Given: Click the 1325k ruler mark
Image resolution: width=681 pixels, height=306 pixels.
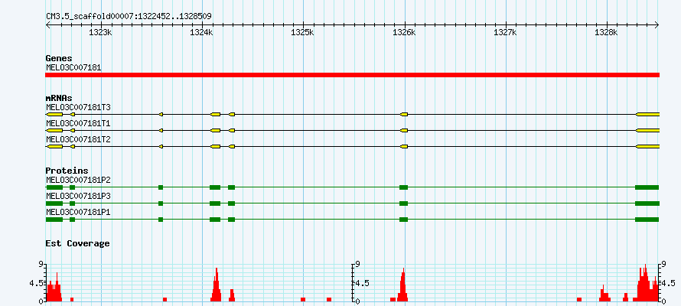Looking at the screenshot, I should (303, 33).
